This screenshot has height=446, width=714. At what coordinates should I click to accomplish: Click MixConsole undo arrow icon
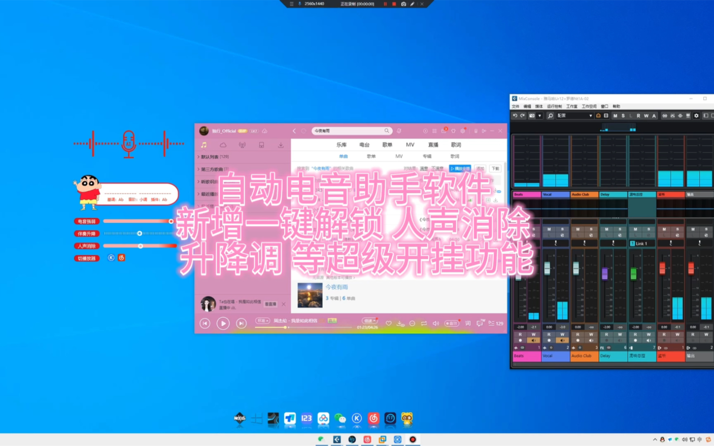tap(515, 116)
